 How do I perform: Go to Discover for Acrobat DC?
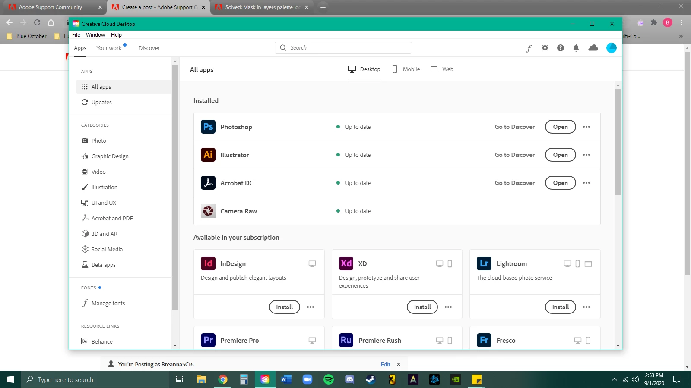click(515, 183)
